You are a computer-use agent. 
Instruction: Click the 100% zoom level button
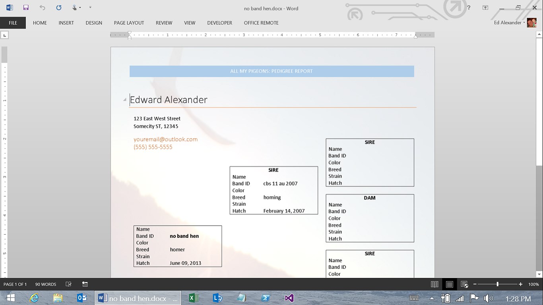coord(533,284)
